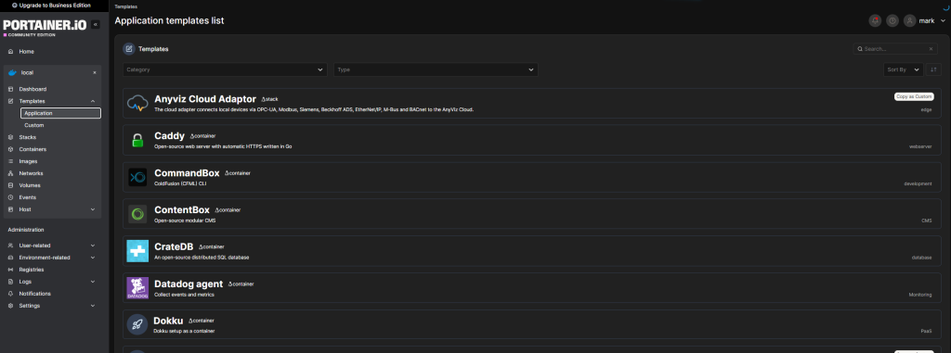
Task: Click the Host server icon
Action: click(x=10, y=209)
